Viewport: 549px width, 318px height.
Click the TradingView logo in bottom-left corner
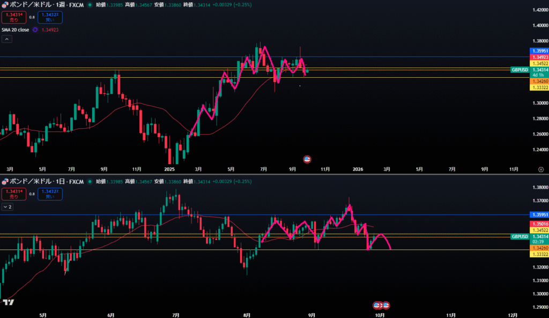pyautogui.click(x=8, y=302)
